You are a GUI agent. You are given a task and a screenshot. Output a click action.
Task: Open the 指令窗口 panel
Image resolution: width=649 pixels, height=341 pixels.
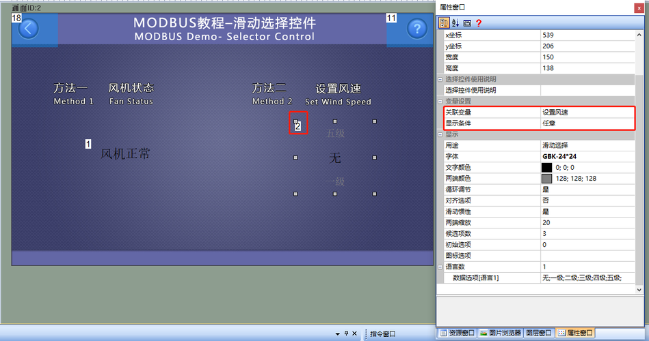pyautogui.click(x=382, y=333)
